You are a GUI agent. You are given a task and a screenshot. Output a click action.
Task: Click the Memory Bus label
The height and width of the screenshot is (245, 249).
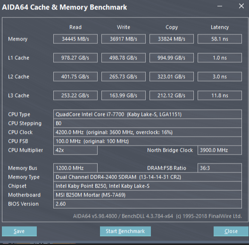click(23, 168)
